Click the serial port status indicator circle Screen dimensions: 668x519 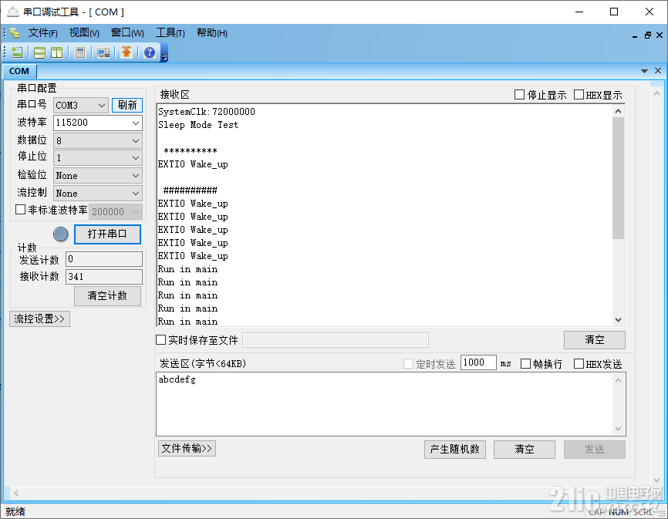point(60,234)
